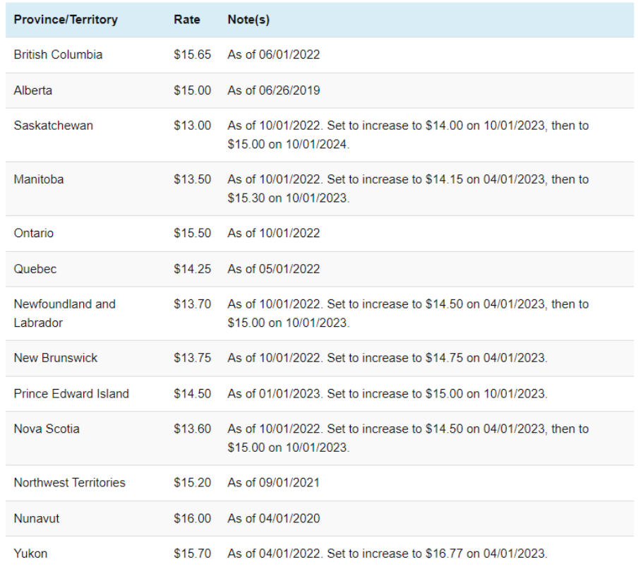Click Alberta's $15.00 rate
Viewport: 638px width, 569px height.
click(x=193, y=90)
